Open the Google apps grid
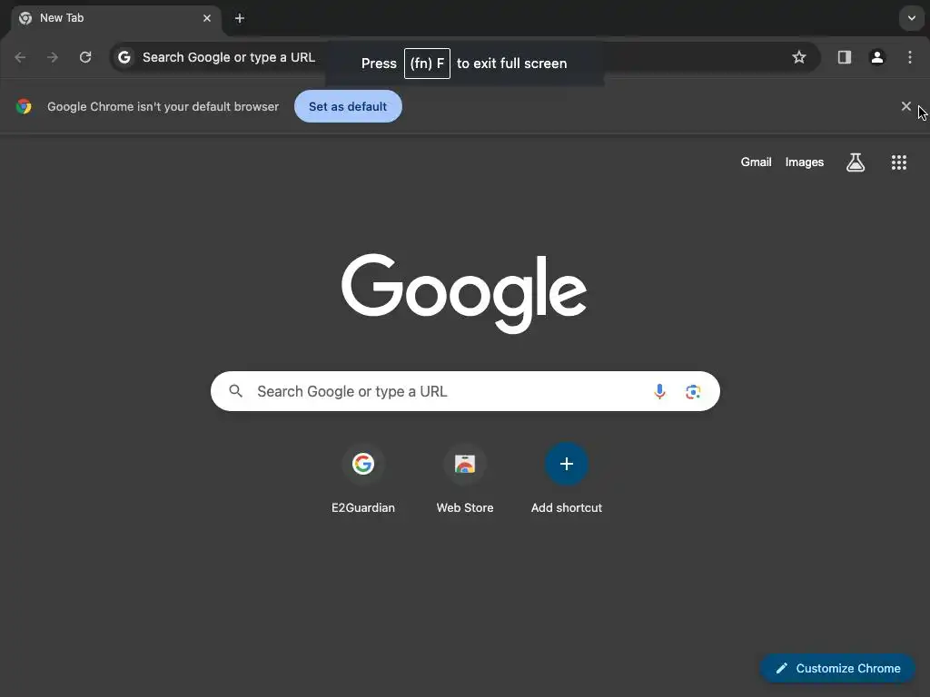 (898, 162)
